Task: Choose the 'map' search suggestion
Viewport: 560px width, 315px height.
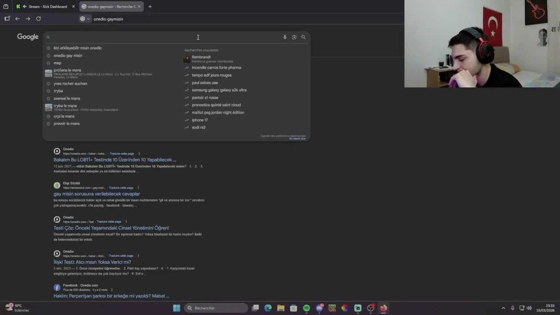Action: coord(57,63)
